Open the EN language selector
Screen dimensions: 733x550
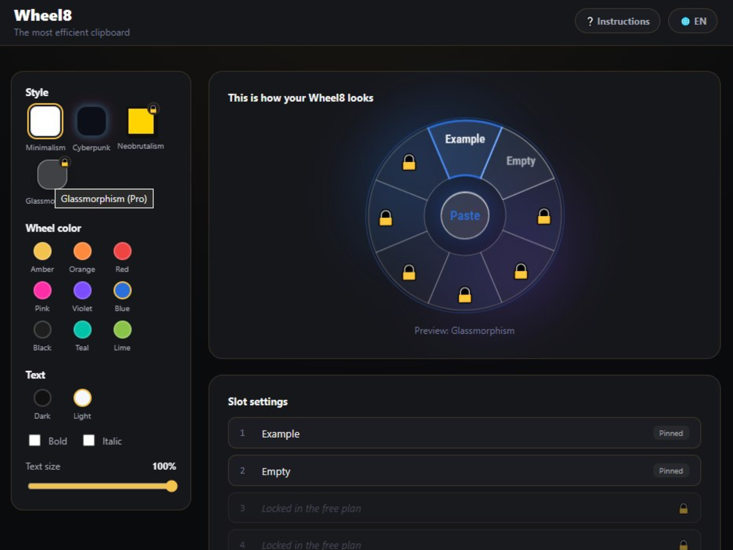coord(693,21)
